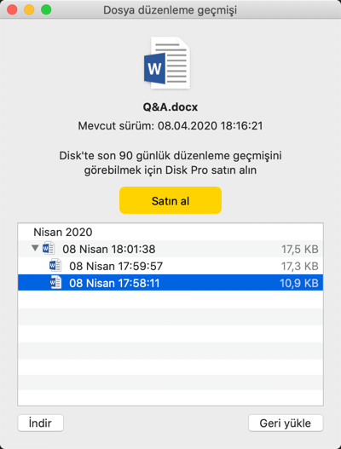Click Geri yükle to restore the version
Screen dimensions: 341x449
click(x=286, y=423)
